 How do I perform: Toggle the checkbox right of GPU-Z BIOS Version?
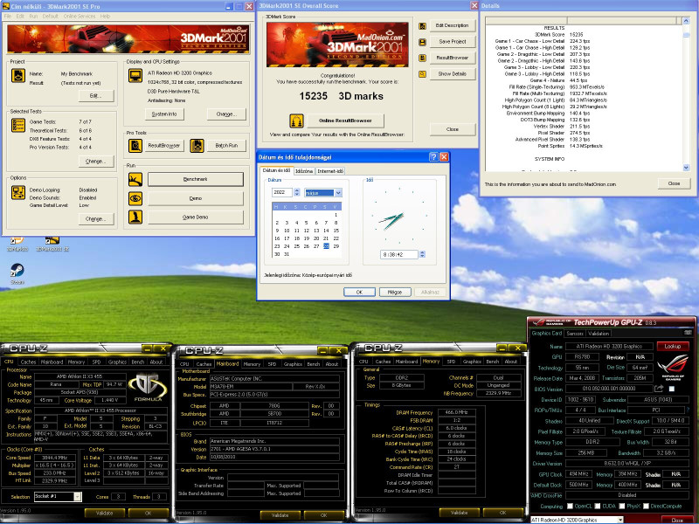[x=672, y=389]
